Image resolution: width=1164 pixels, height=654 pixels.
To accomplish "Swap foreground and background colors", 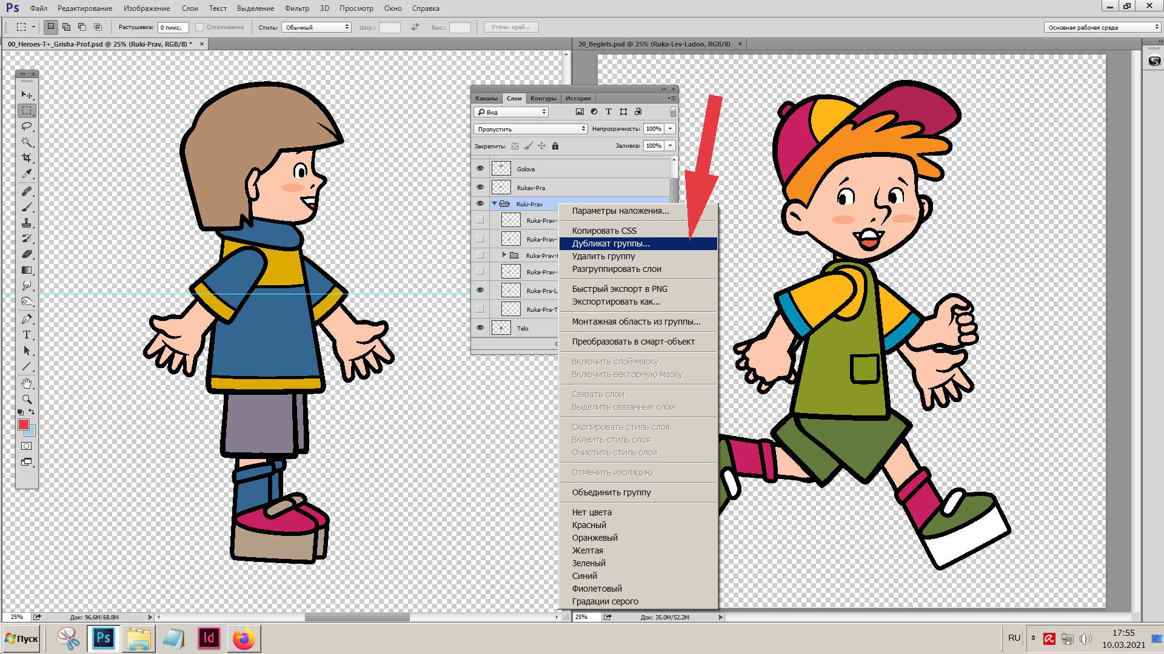I will [32, 412].
